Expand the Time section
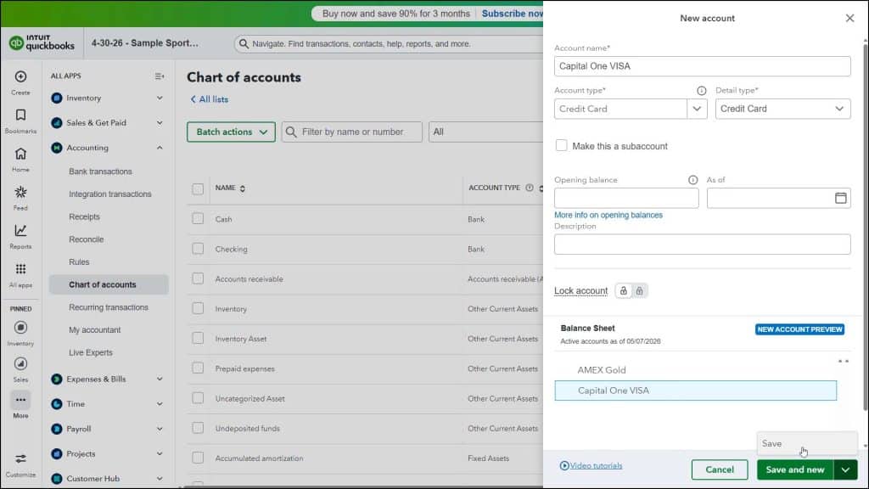Viewport: 869px width, 489px height. click(x=160, y=403)
